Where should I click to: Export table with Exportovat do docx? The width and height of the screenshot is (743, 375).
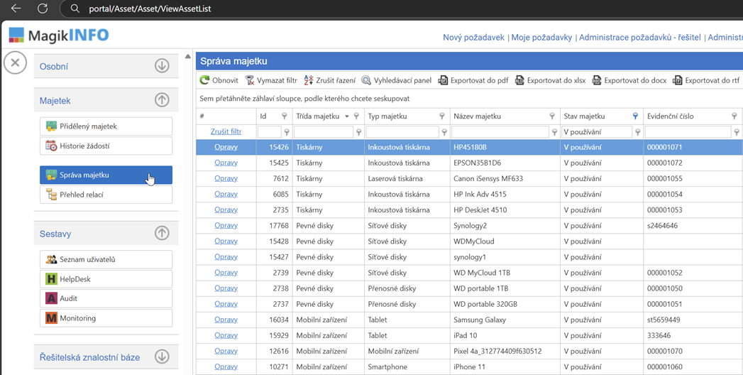point(629,80)
